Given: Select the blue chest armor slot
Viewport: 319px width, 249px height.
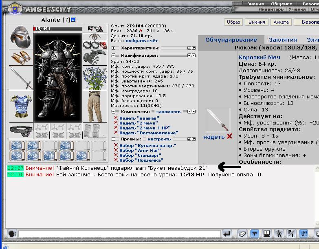Looking at the screenshot, I should coord(21,107).
